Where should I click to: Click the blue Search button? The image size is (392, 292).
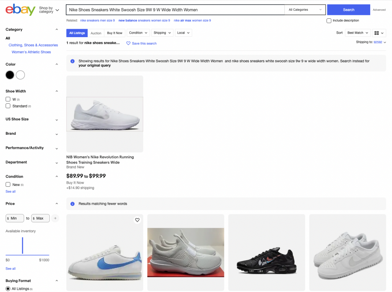[x=348, y=10]
